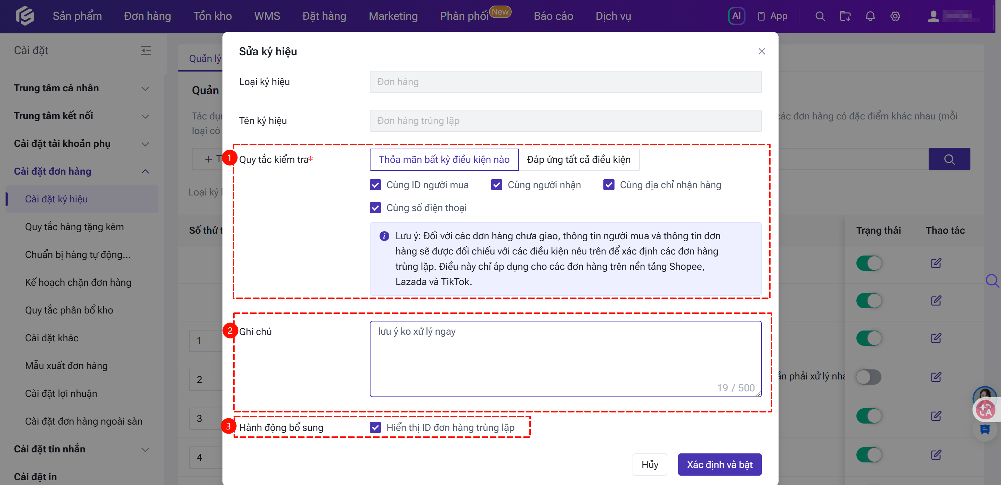
Task: Open the AI assistant icon
Action: pyautogui.click(x=736, y=16)
